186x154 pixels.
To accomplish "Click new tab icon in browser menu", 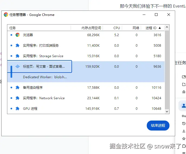I will tap(184, 77).
